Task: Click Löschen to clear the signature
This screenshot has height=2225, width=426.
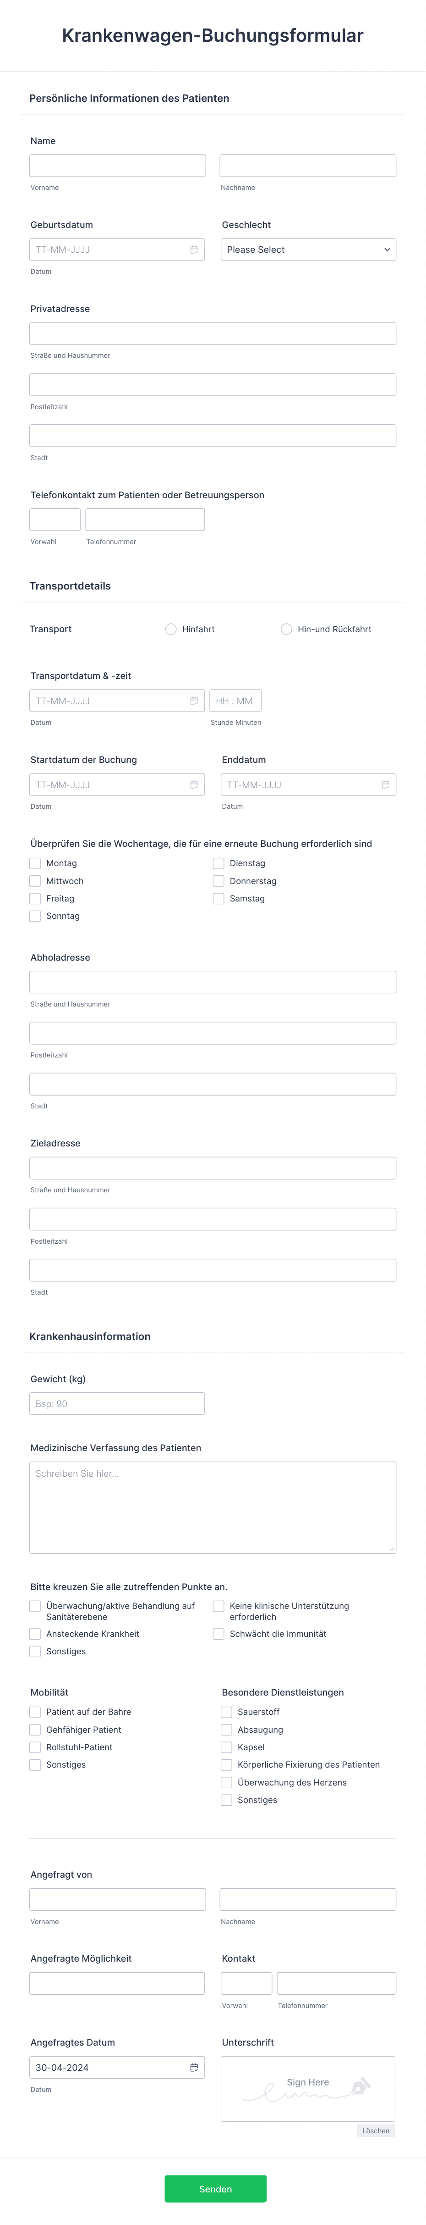Action: pyautogui.click(x=375, y=2130)
